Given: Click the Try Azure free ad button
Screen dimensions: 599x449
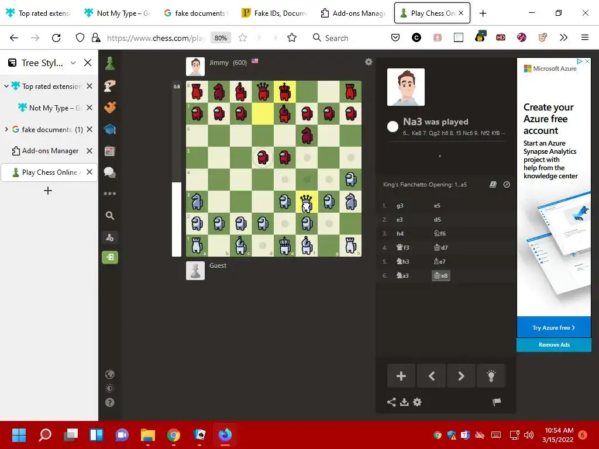Looking at the screenshot, I should pos(553,327).
